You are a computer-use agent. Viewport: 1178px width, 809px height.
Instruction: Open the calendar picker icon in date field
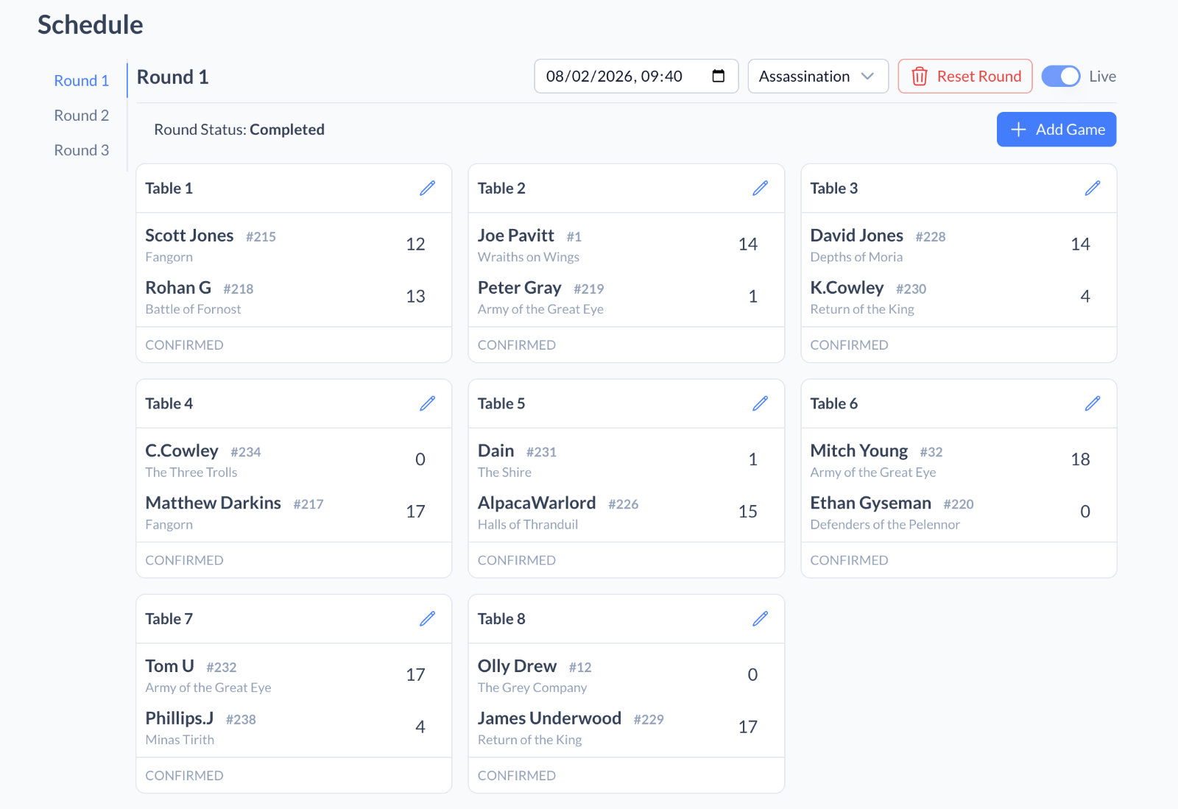point(719,77)
